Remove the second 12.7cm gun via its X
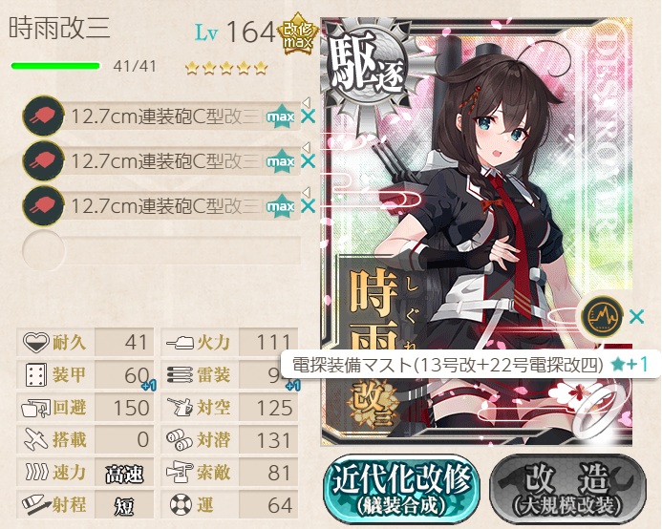662x529 pixels. pyautogui.click(x=309, y=160)
